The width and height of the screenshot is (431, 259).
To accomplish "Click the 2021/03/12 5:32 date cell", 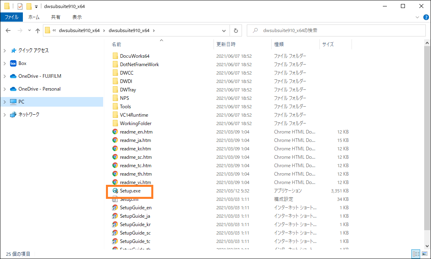I will point(233,191).
